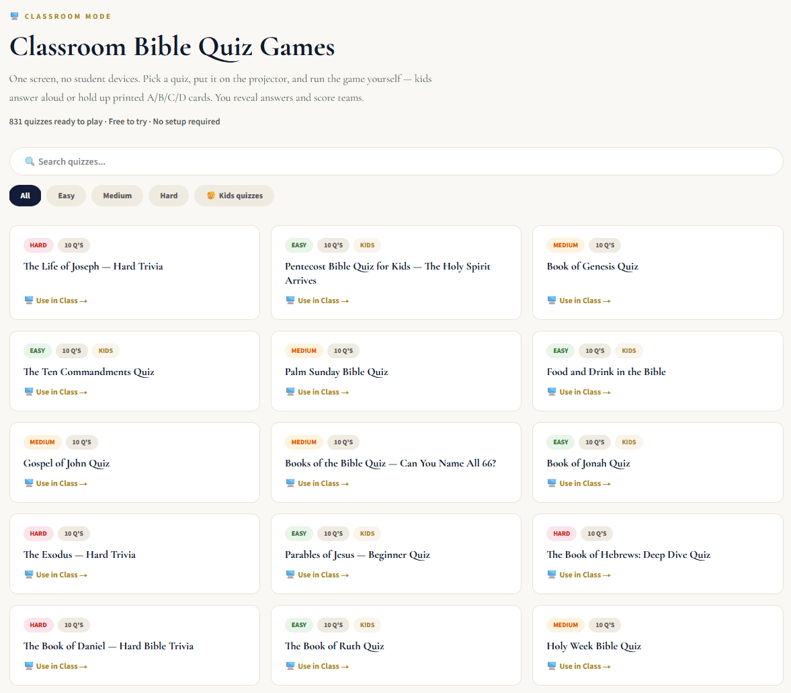Click EASY badge on Book of Ruth card
The image size is (791, 693).
(x=299, y=625)
